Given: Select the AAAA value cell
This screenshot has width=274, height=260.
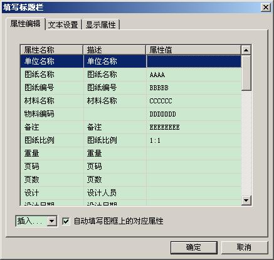Looking at the screenshot, I should pos(194,75).
